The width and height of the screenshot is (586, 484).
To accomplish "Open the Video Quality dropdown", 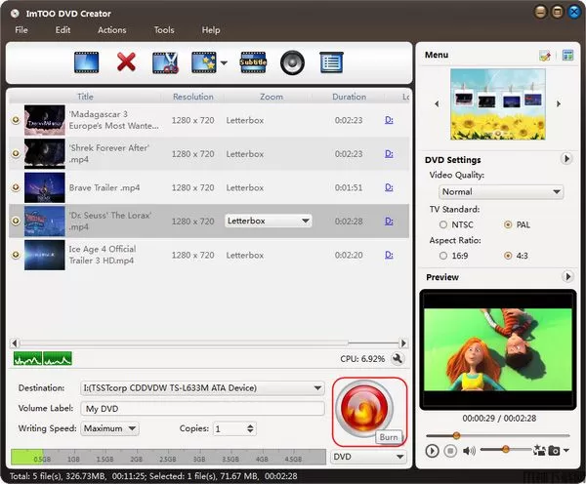I will coord(500,192).
